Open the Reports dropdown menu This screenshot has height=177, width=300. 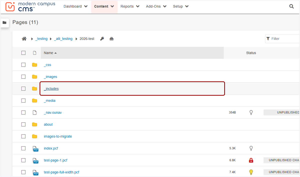130,6
